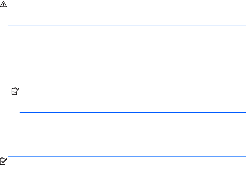Click the long underlined link on the note's last line
Image resolution: width=246 pixels, height=176 pixels.
click(x=89, y=111)
